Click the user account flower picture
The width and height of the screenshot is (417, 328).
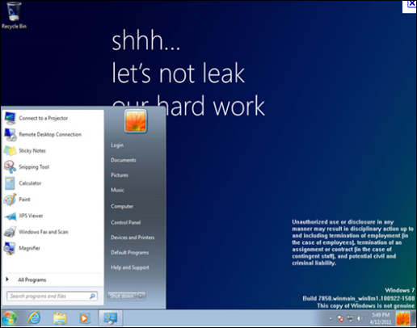(136, 121)
